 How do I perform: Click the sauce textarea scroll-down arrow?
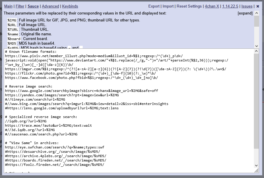click(256, 166)
